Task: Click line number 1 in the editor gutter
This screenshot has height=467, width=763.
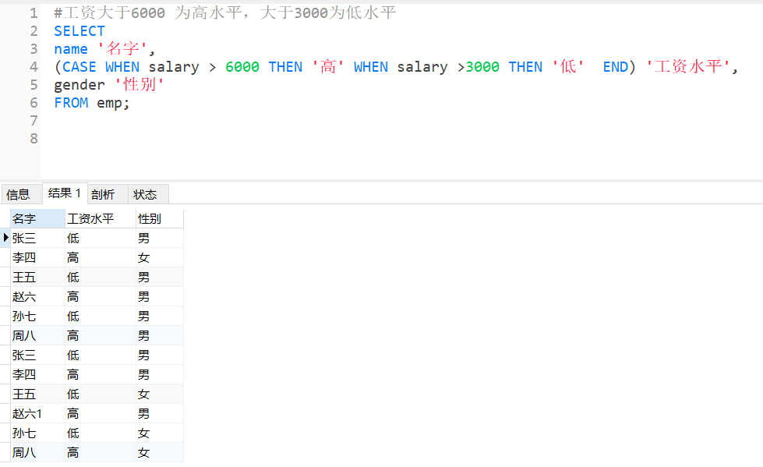Action: click(x=34, y=13)
